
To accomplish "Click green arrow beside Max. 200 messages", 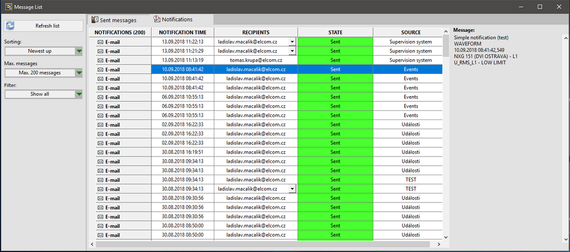I will [79, 73].
